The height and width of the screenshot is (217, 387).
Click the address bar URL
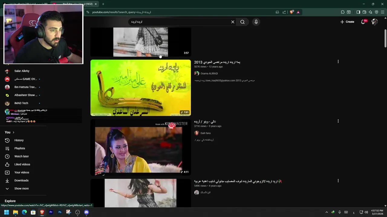(122, 12)
